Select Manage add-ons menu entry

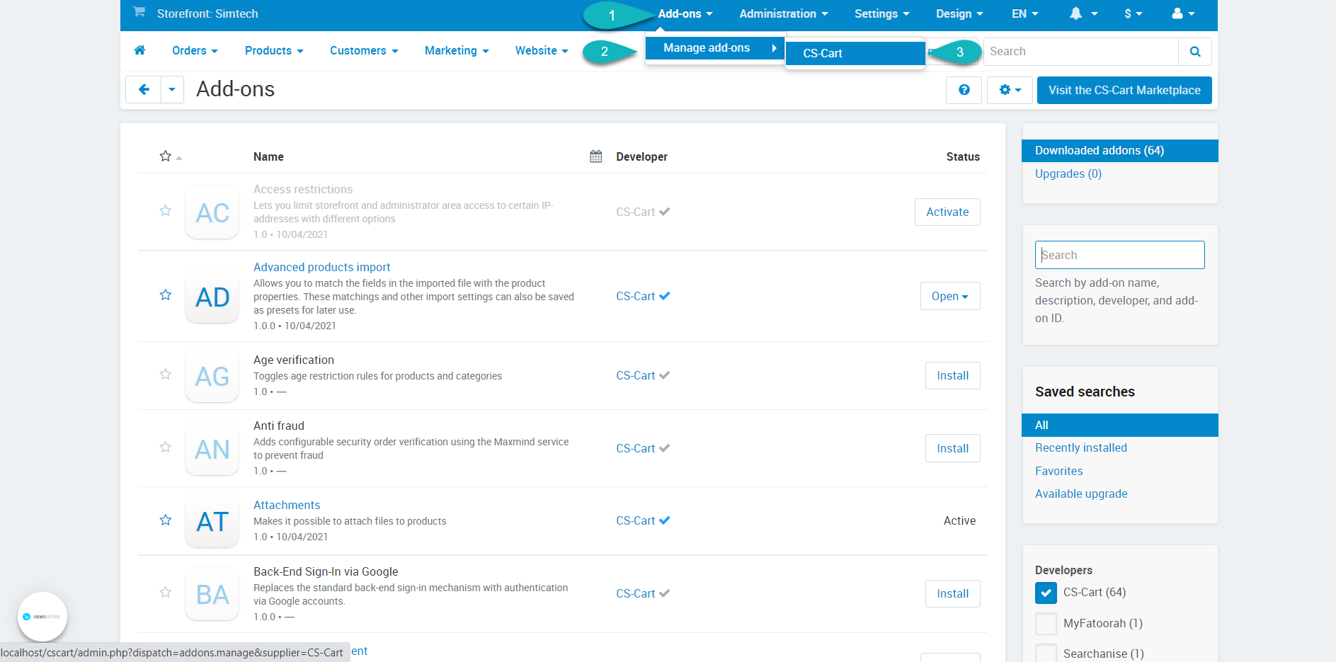point(715,47)
